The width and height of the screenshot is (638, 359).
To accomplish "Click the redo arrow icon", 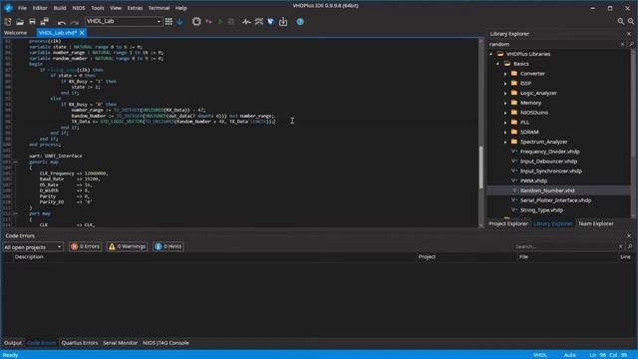I will 75,22.
